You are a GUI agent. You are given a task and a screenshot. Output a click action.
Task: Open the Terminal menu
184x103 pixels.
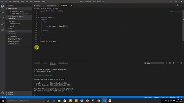point(37,2)
